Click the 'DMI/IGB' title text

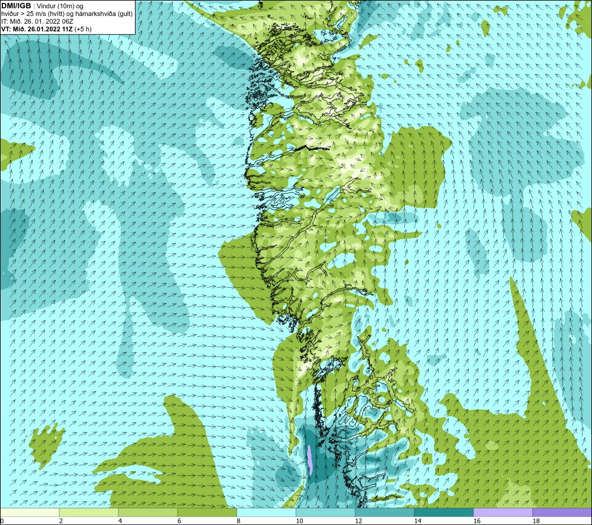tap(16, 6)
